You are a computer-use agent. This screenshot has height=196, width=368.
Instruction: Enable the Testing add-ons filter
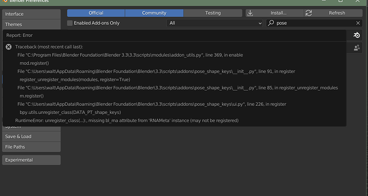point(213,13)
